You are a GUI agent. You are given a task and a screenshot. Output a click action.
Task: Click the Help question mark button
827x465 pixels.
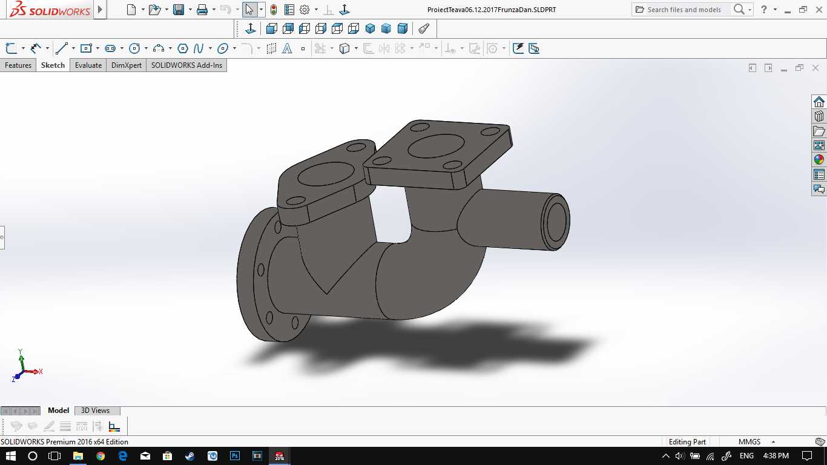point(764,10)
